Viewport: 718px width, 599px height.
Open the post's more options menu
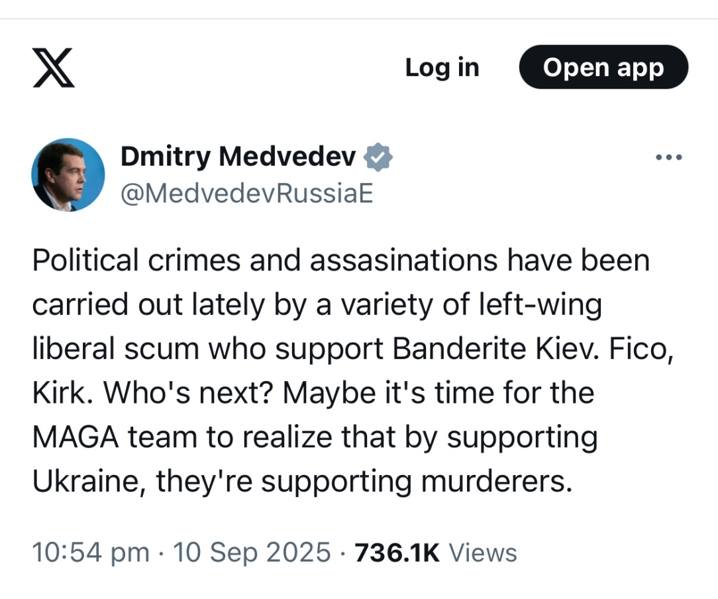coord(668,158)
